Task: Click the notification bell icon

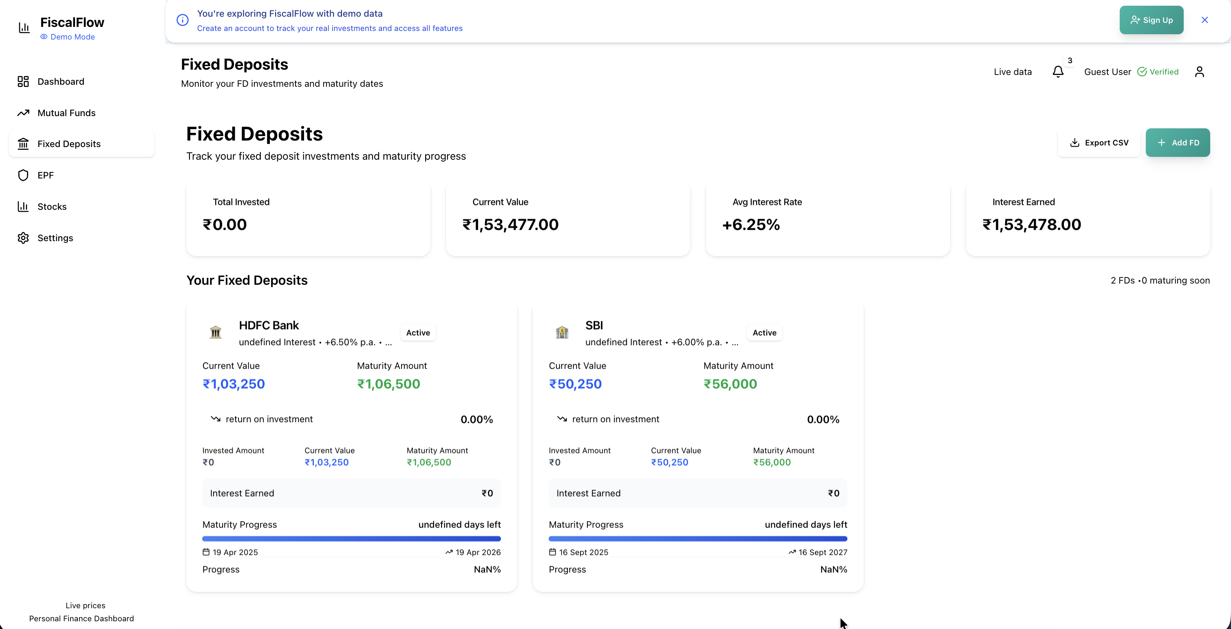Action: coord(1057,72)
